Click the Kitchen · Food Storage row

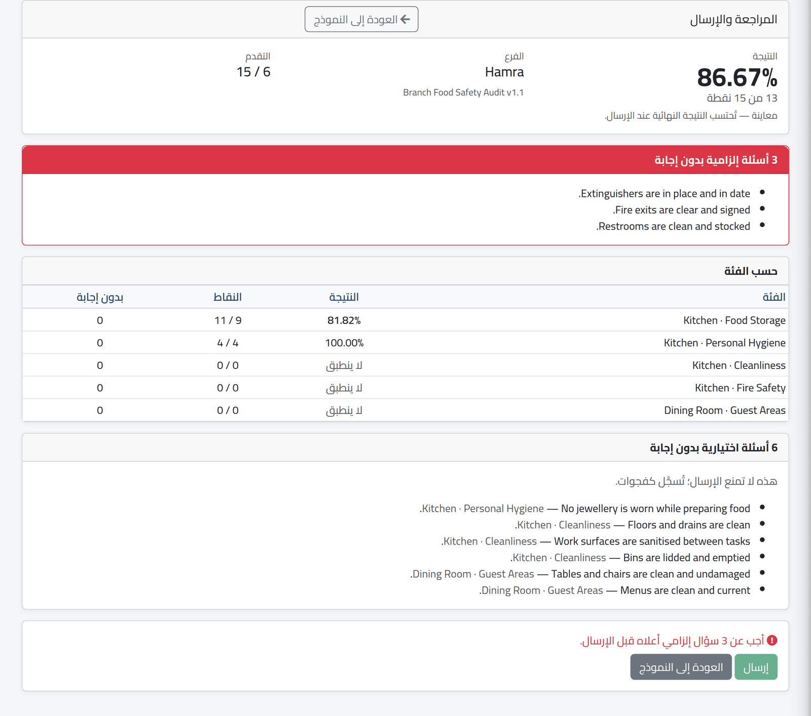coord(405,320)
